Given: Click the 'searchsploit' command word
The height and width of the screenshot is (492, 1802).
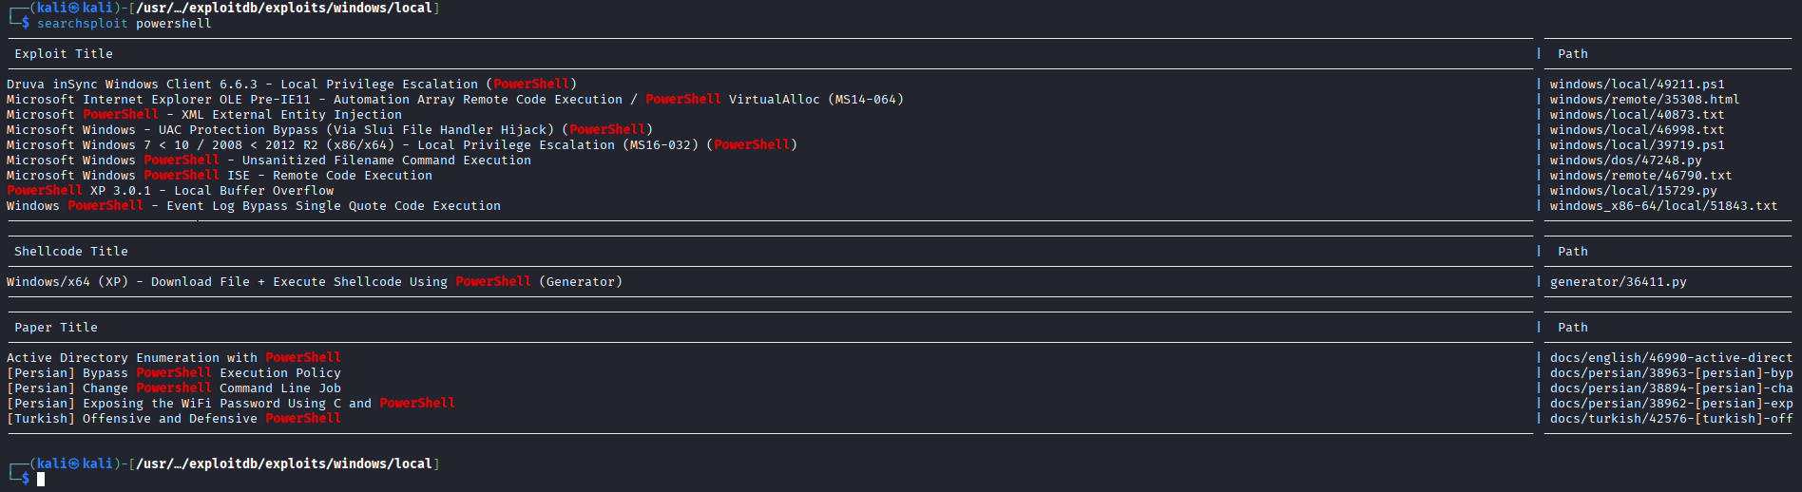Looking at the screenshot, I should (83, 24).
